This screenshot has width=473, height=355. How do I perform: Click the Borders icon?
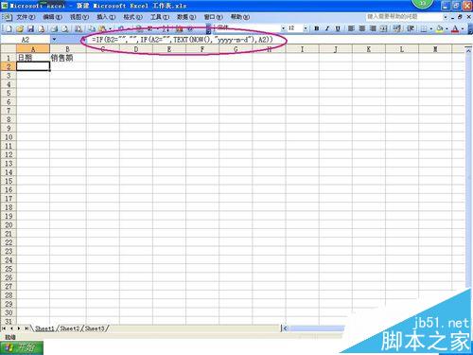[x=424, y=28]
